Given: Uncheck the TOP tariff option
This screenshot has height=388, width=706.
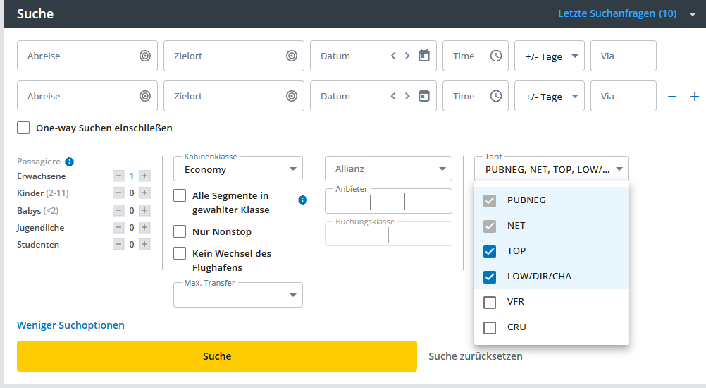Looking at the screenshot, I should pyautogui.click(x=490, y=251).
